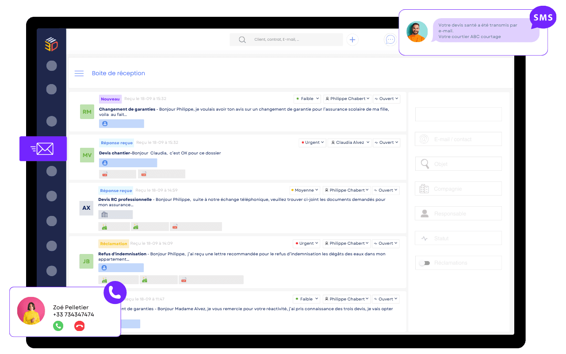Click the RM sender avatar
This screenshot has width=566, height=354.
(87, 112)
